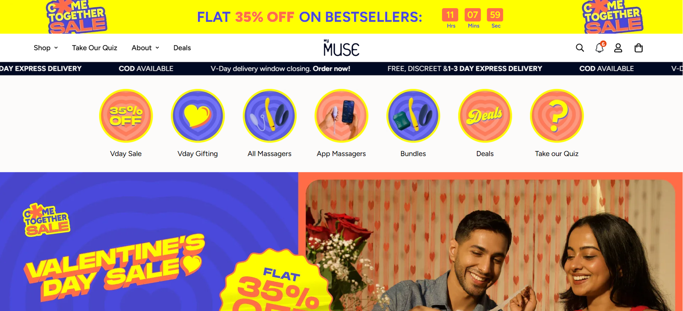Viewport: 683px width, 311px height.
Task: Open the App Massagers category circle
Action: tap(341, 116)
